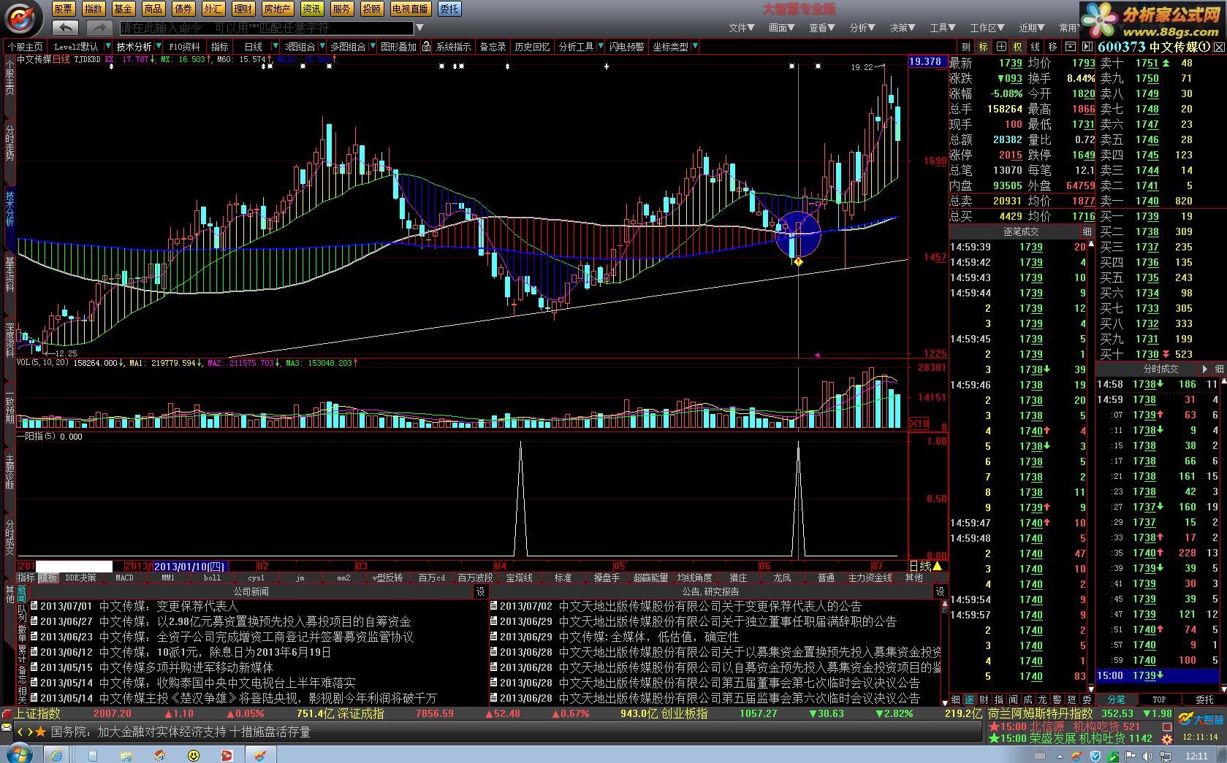
Task: Toggle the 测 measure tool icon
Action: click(966, 47)
